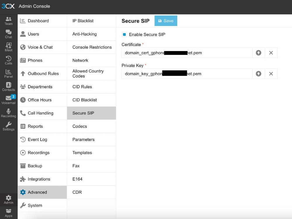Open Parameters submenu
292x219 pixels.
tap(91, 140)
